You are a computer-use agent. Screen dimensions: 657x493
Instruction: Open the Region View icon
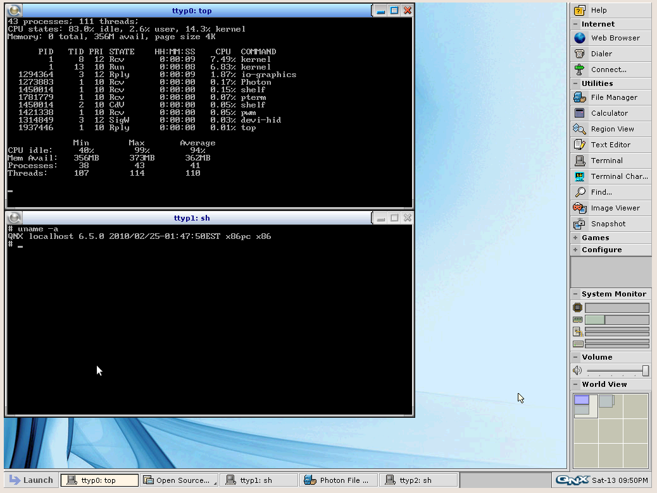coord(579,129)
